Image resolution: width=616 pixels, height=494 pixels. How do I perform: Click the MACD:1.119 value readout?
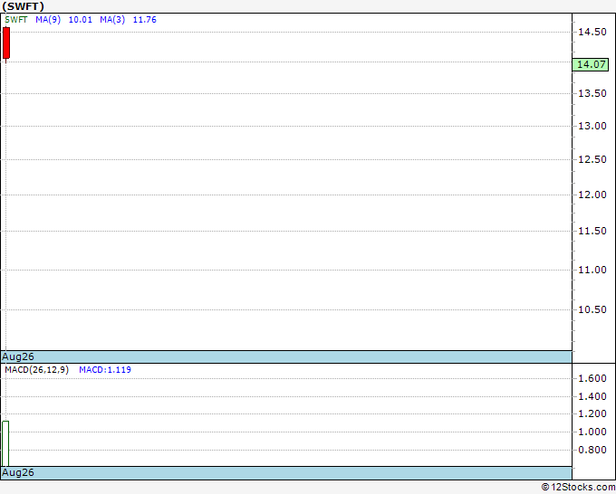pyautogui.click(x=105, y=370)
